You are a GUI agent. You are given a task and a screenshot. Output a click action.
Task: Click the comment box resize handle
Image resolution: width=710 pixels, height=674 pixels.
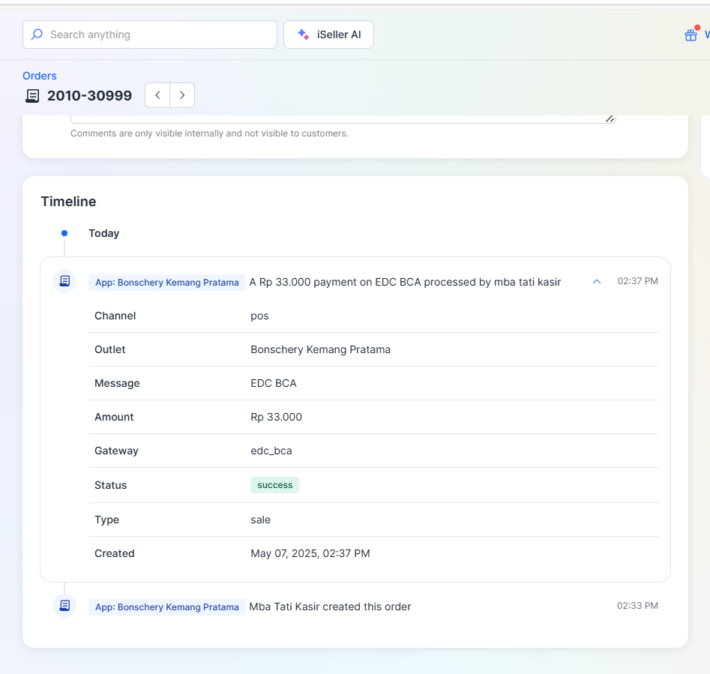click(x=610, y=118)
